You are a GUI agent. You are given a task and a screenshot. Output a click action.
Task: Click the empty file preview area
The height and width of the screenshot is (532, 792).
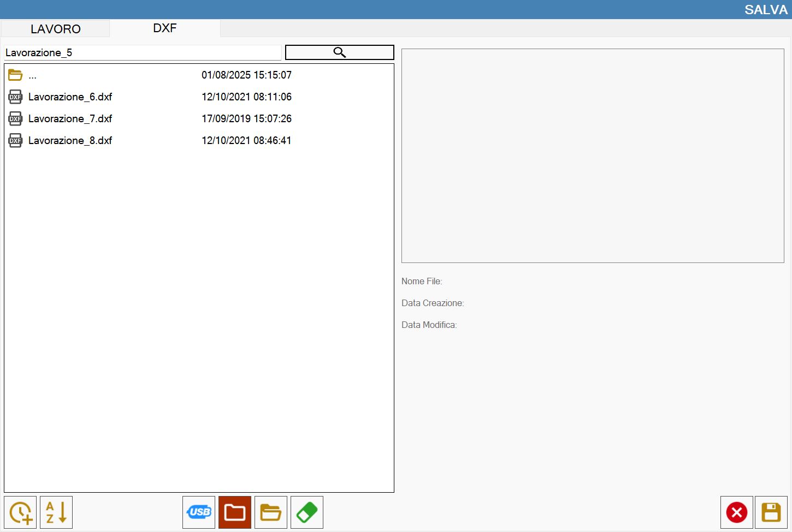[593, 156]
